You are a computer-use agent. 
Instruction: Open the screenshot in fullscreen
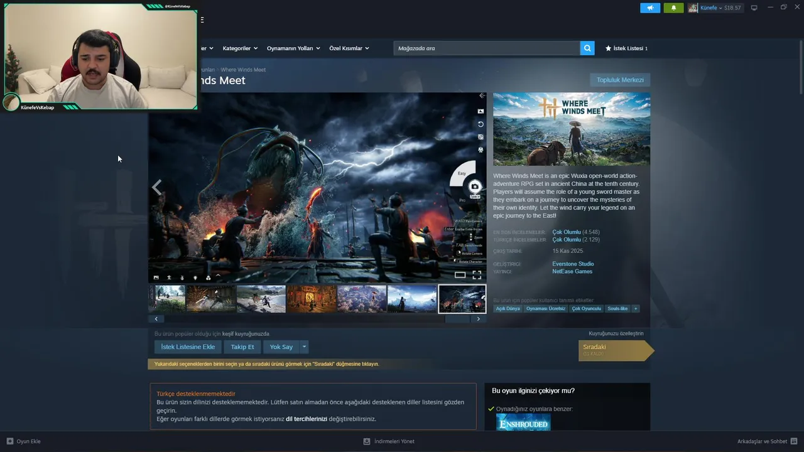point(477,275)
